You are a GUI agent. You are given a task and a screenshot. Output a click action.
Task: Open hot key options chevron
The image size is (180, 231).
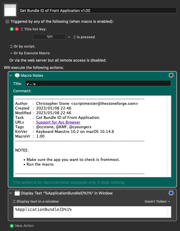[69, 37]
